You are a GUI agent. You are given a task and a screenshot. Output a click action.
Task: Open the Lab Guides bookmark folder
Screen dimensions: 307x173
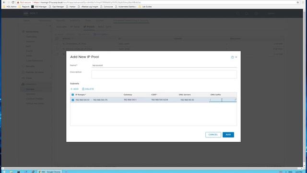pos(145,7)
